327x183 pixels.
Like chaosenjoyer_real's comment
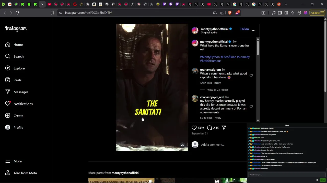(251, 106)
